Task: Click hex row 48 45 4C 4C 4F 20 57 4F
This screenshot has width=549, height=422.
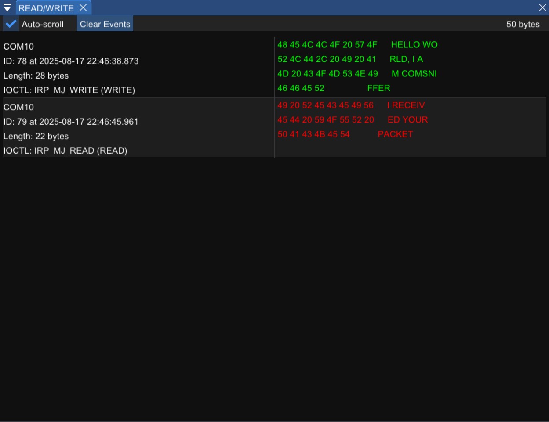Action: pyautogui.click(x=327, y=44)
